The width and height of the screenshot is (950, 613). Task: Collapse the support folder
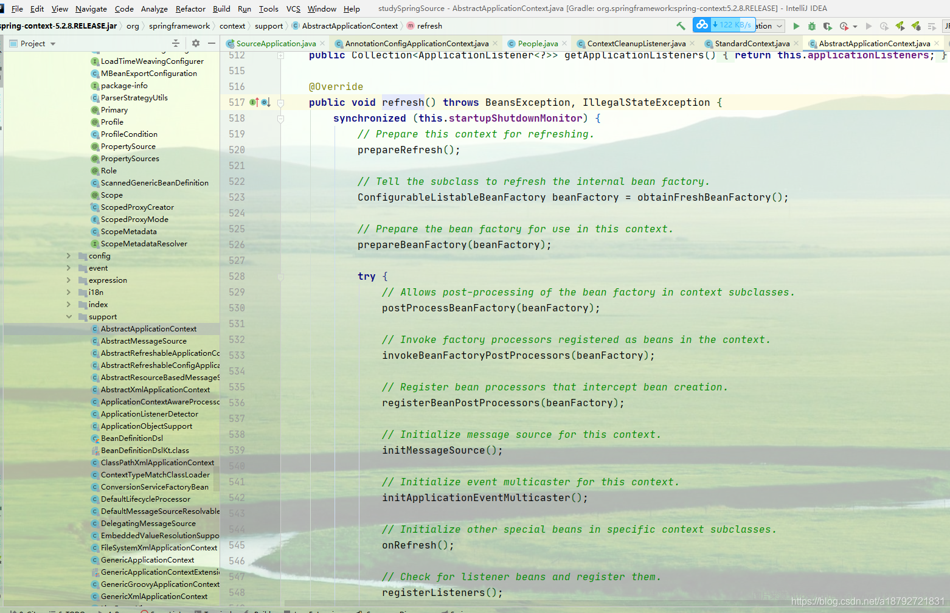click(x=69, y=317)
